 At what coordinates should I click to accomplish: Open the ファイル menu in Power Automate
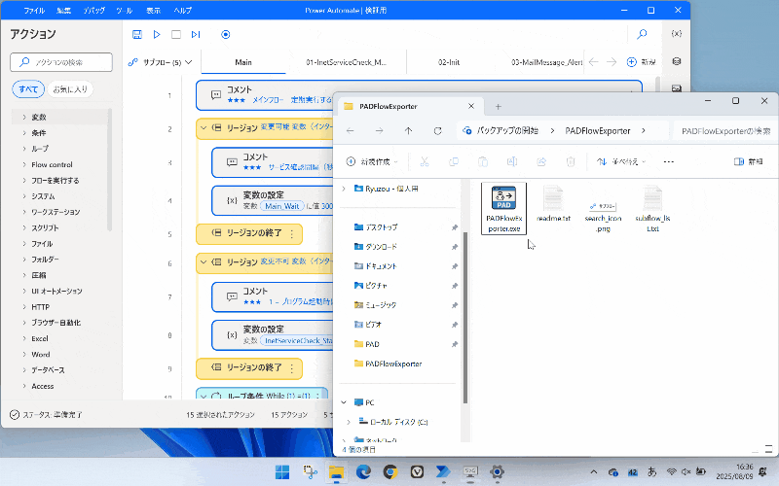coord(34,10)
